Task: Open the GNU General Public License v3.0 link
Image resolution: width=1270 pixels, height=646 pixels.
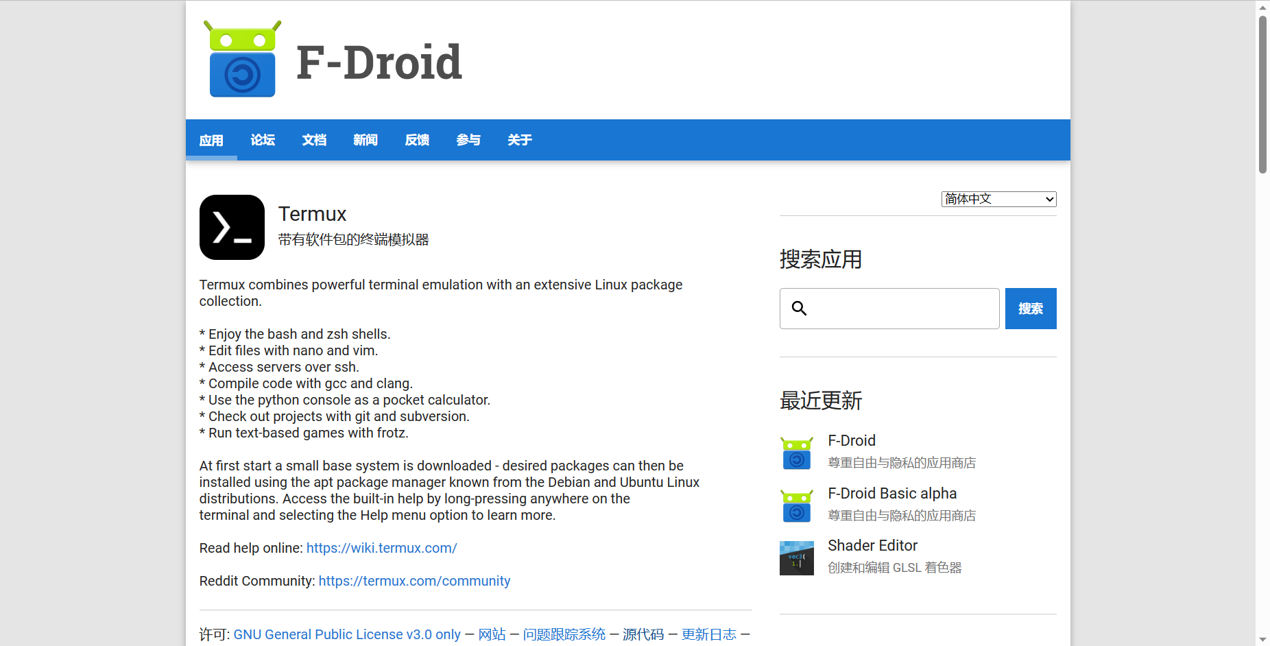Action: point(347,634)
